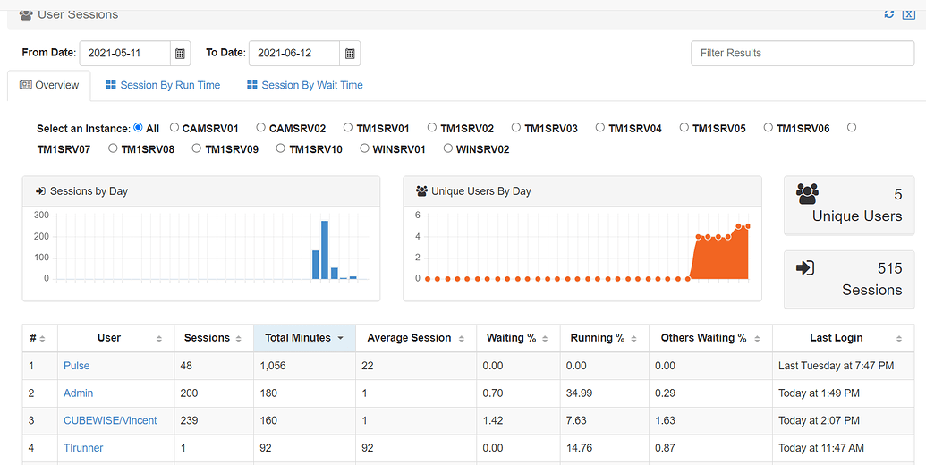Screen dimensions: 926x465
Task: Click the Unique Users By Day panel icon
Action: 421,191
